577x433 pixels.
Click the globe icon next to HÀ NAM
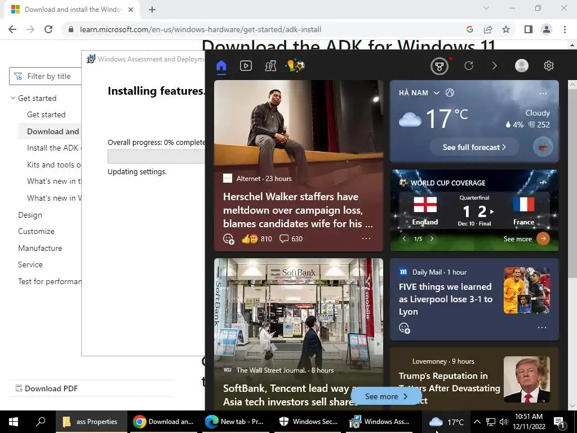[450, 93]
